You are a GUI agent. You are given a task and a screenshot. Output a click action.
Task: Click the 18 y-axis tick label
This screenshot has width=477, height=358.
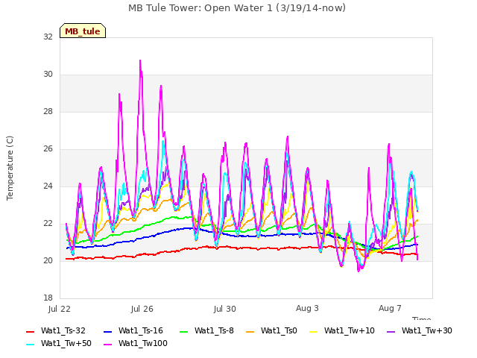(48, 298)
